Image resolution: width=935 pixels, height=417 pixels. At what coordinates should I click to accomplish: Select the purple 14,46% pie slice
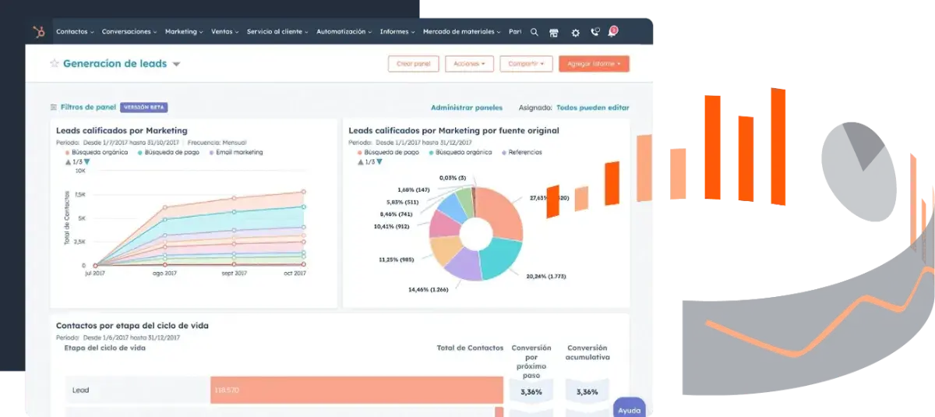tap(465, 263)
